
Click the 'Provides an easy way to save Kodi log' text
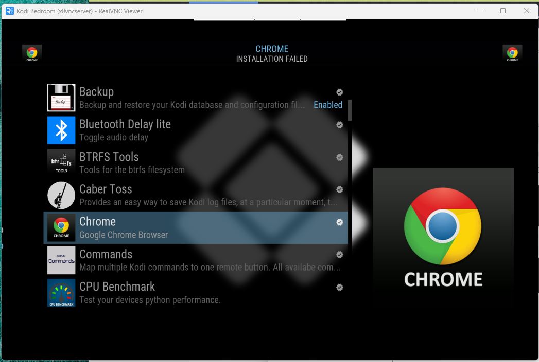click(x=208, y=203)
